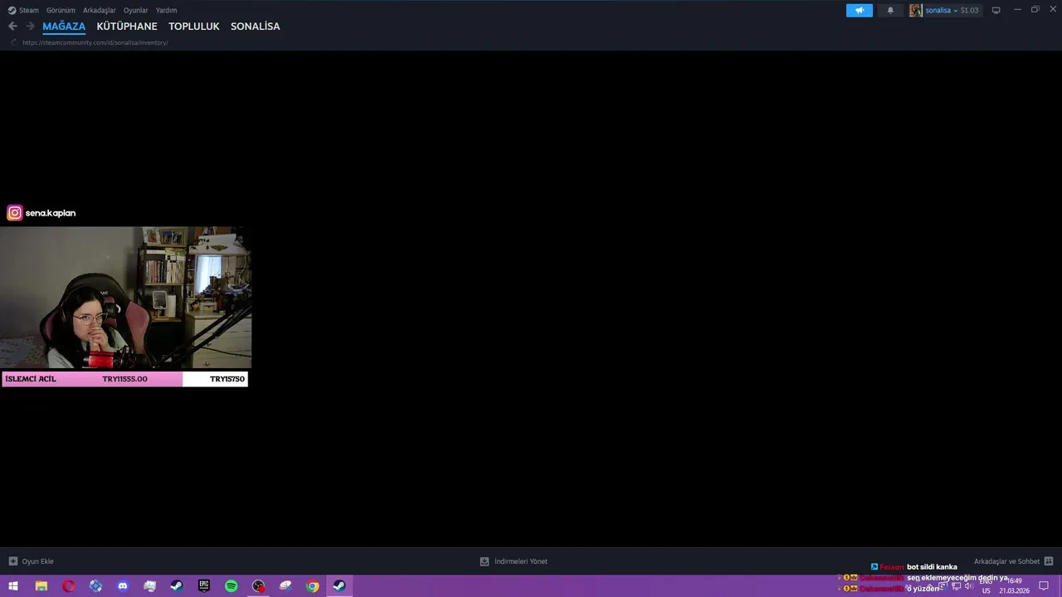Open the first Steam icon in taskbar
Viewport: 1062px width, 597px height.
[177, 586]
